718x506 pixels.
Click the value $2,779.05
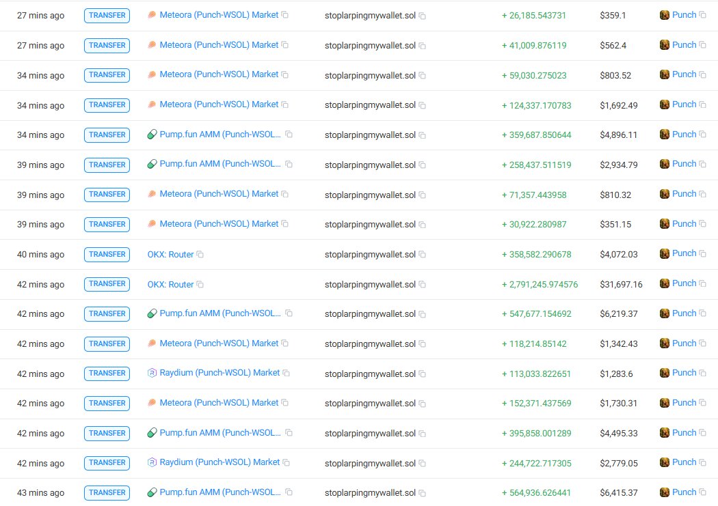click(619, 463)
